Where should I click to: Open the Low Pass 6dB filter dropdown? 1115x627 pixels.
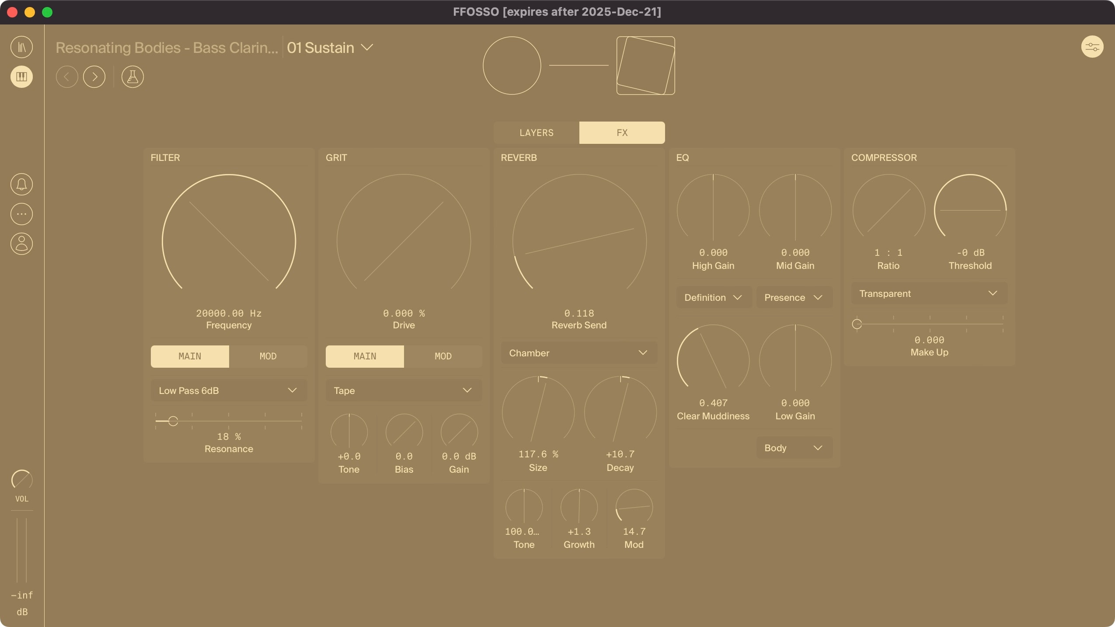228,390
